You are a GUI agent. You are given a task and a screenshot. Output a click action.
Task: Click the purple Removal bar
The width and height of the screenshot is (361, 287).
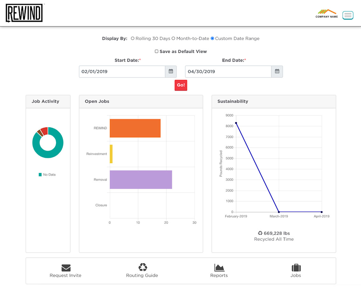[x=141, y=180]
